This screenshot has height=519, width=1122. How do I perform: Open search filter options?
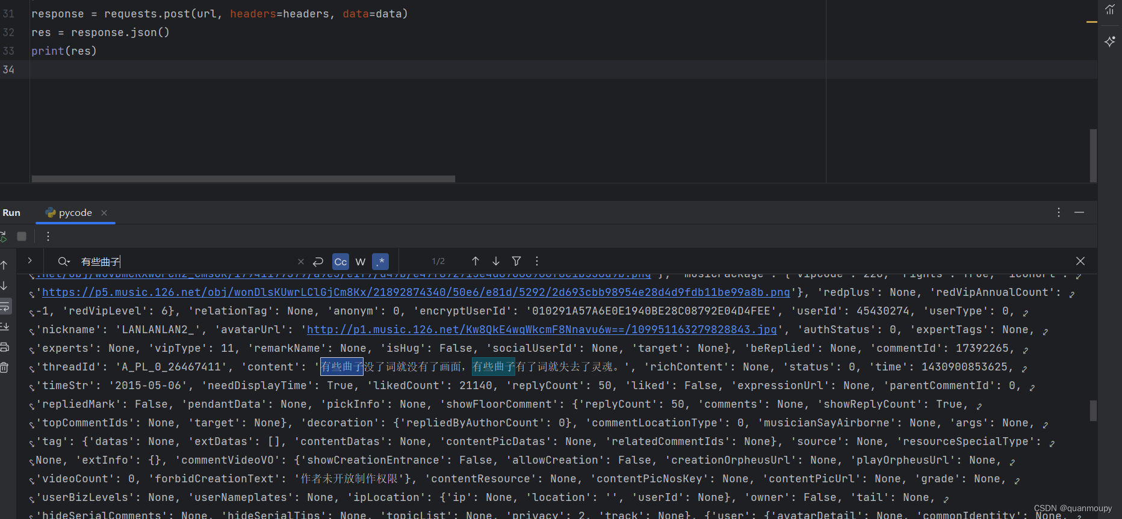pyautogui.click(x=516, y=261)
